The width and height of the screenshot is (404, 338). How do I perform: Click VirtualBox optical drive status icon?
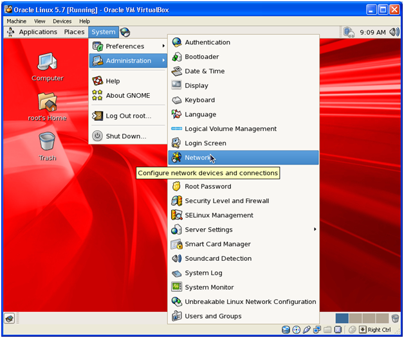297,330
